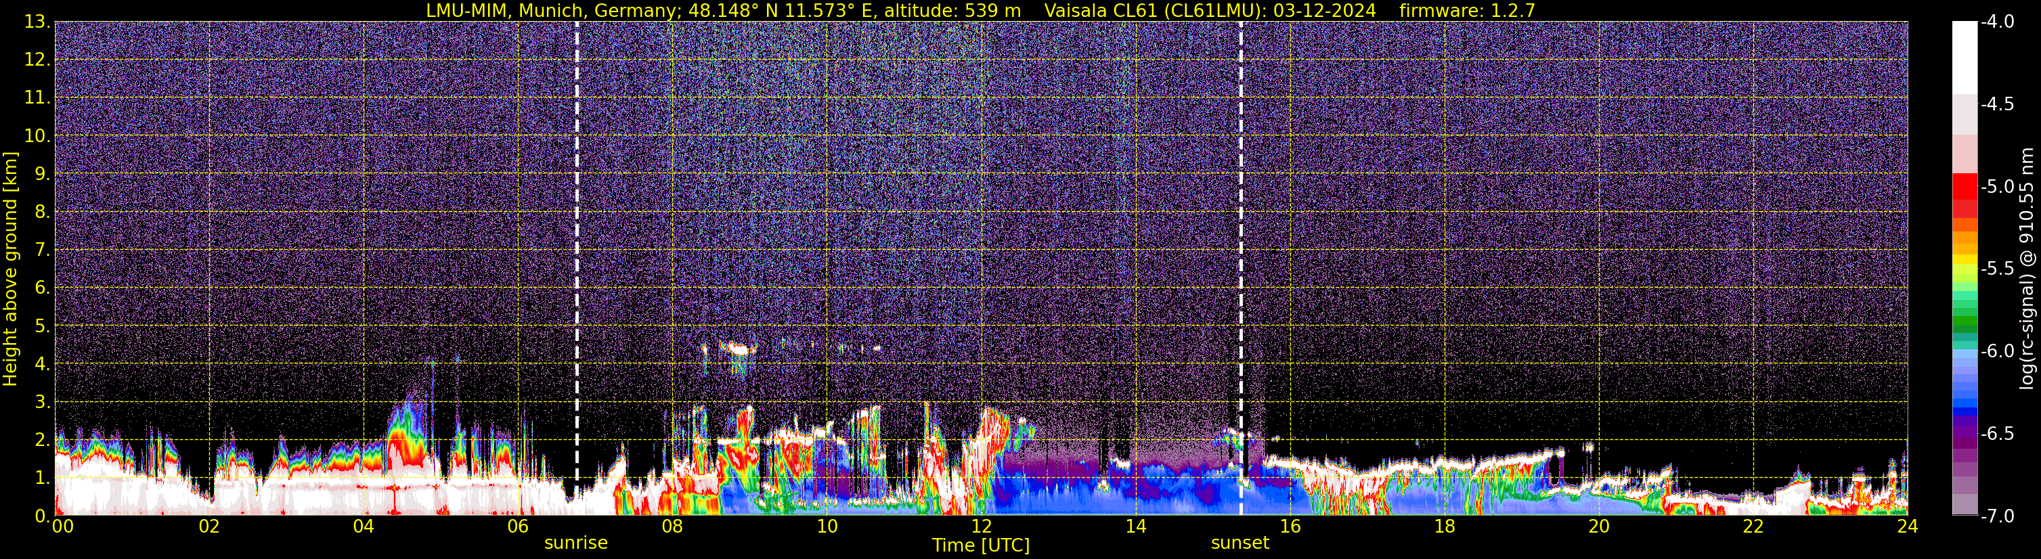Click the "-4.0" colorbar tick label
Image resolution: width=2041 pixels, height=559 pixels.
click(x=1996, y=22)
